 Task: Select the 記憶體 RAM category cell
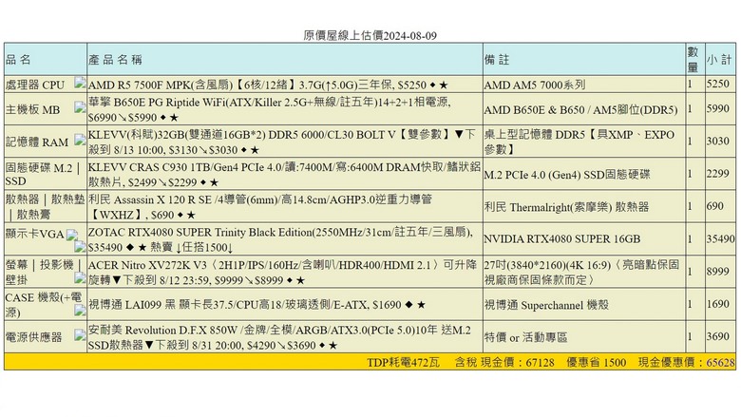[x=46, y=142]
